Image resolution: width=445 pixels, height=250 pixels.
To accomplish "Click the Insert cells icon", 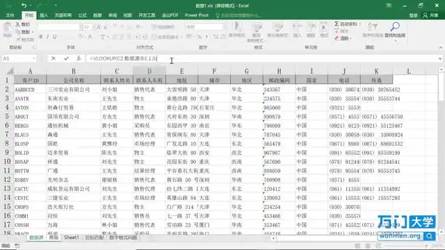I will pyautogui.click(x=297, y=27).
